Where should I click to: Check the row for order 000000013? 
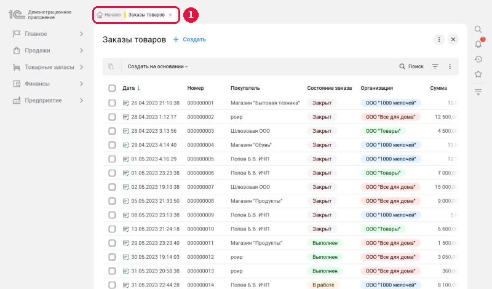(x=112, y=271)
